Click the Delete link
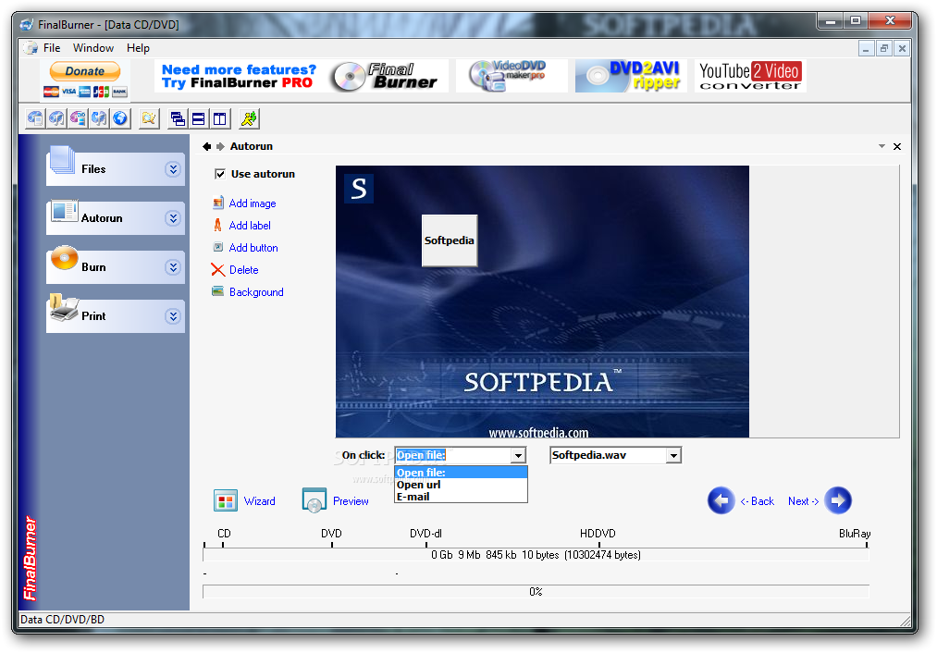 click(x=244, y=270)
